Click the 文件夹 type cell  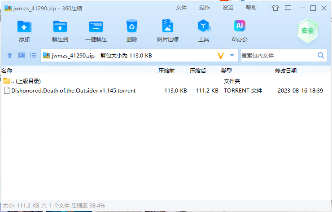[x=232, y=81]
